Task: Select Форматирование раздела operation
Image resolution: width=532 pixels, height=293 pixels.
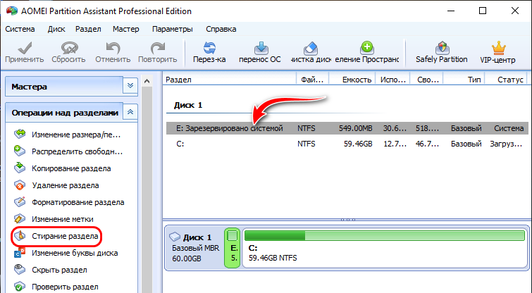Action: pyautogui.click(x=70, y=202)
